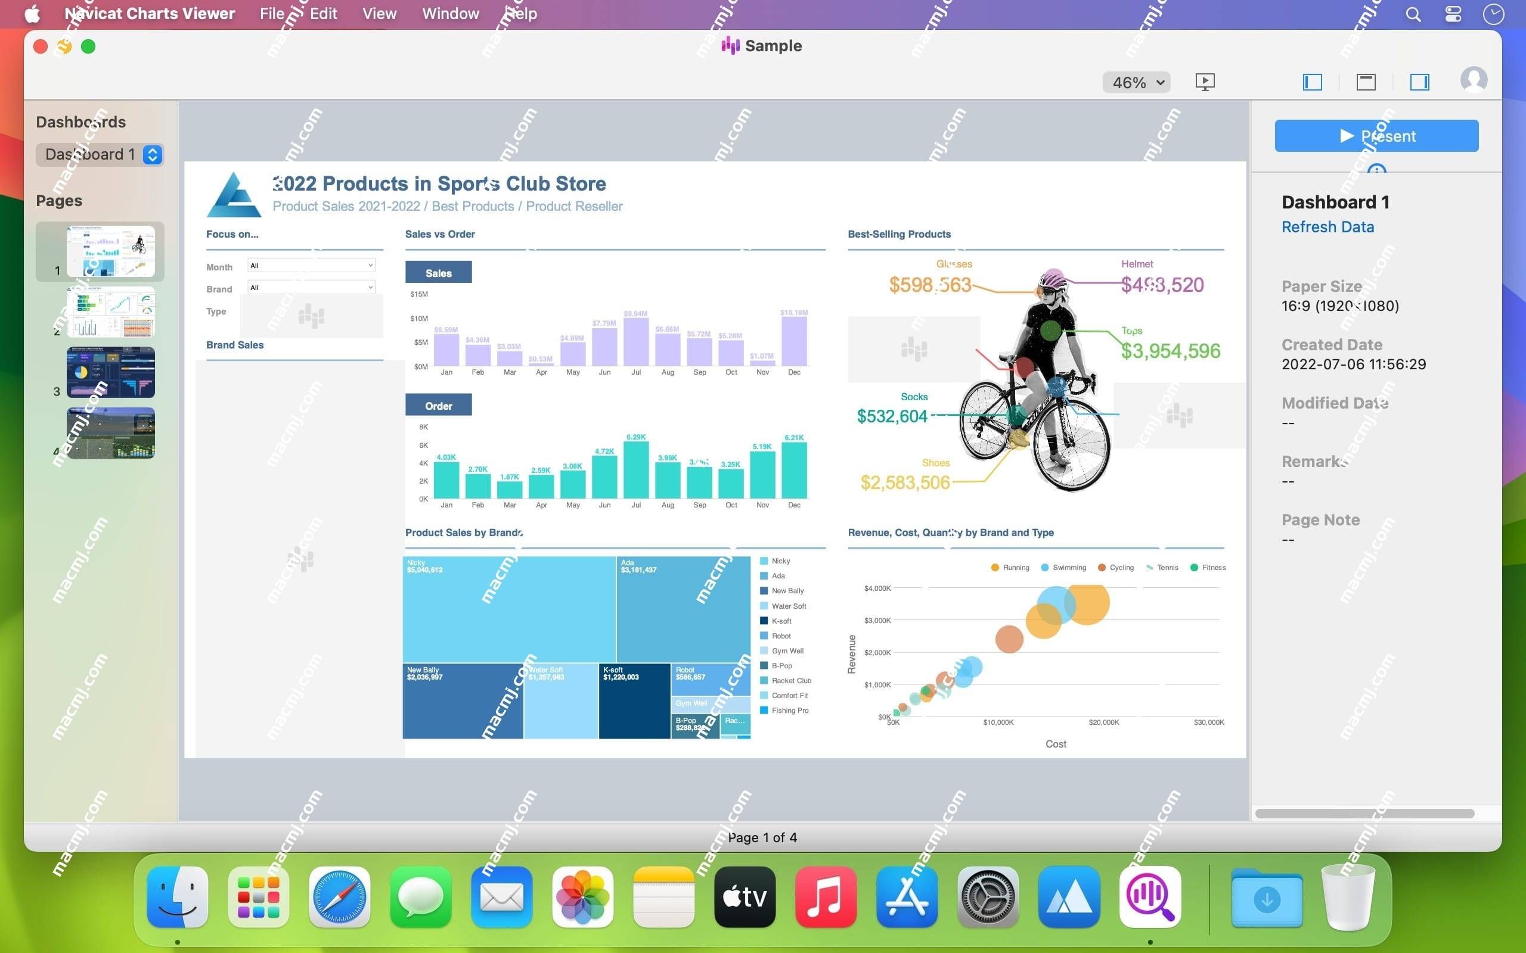
Task: Click the presentation mode icon
Action: [x=1205, y=81]
